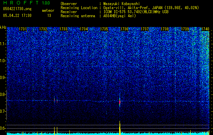
Task: Select receiver text ICOM IC-575 53.7492 MHz USB
Action: [136, 12]
